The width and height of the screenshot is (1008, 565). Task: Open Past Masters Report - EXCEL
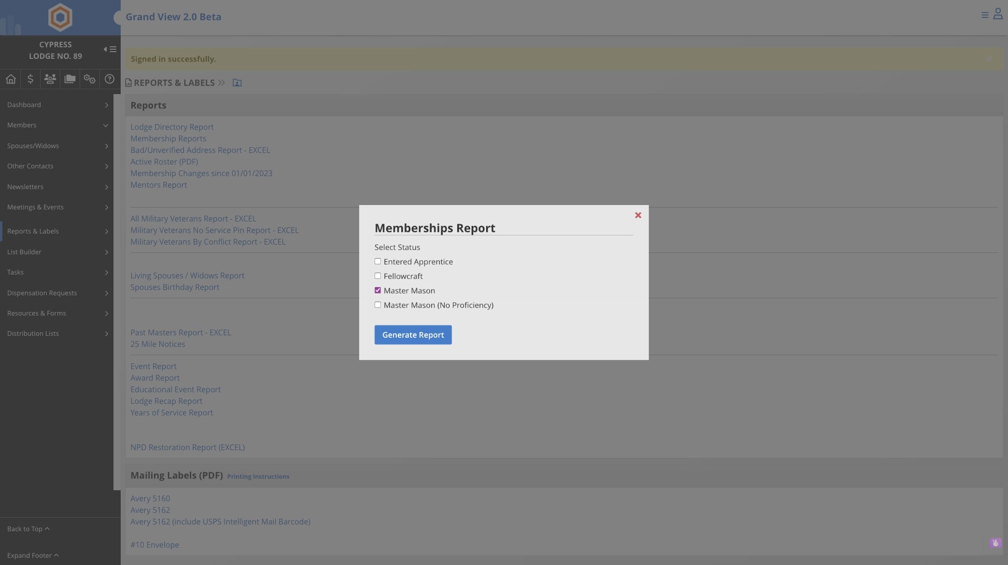pos(181,332)
